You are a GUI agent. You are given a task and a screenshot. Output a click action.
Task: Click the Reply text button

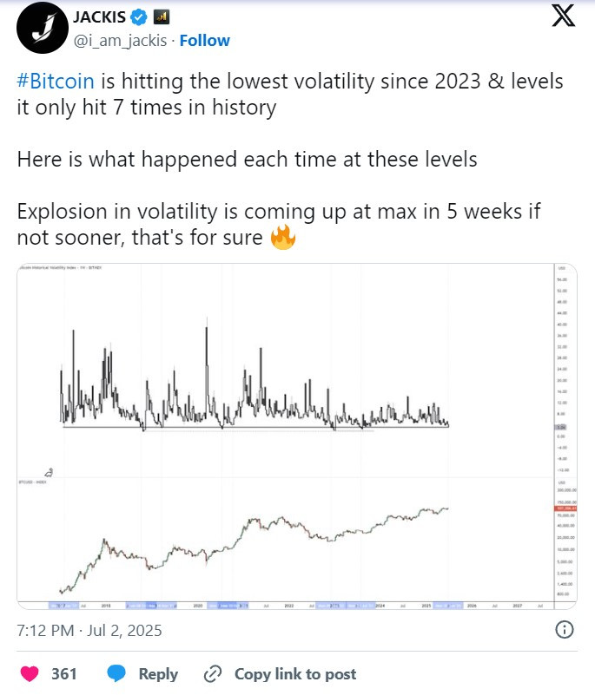(158, 674)
